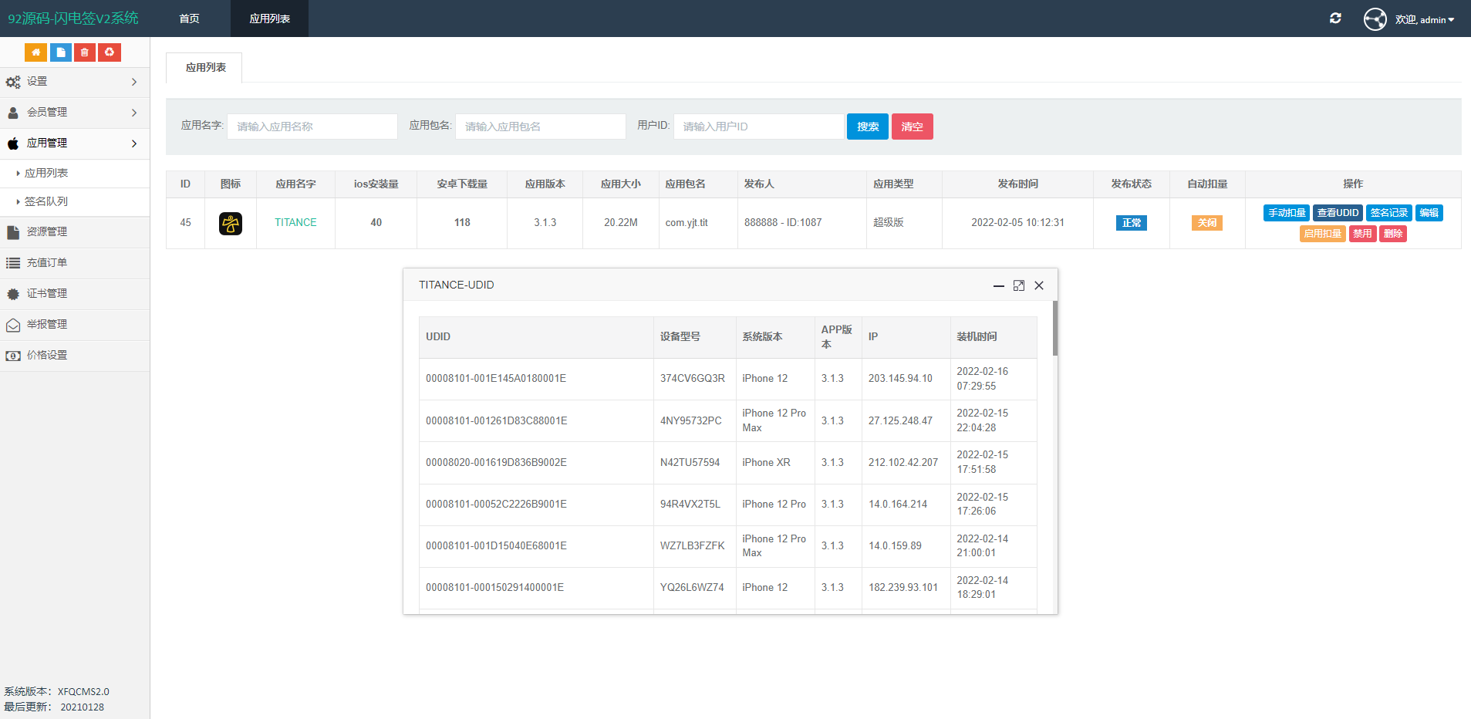The image size is (1471, 719).
Task: Click the red 清空 button
Action: pyautogui.click(x=912, y=127)
